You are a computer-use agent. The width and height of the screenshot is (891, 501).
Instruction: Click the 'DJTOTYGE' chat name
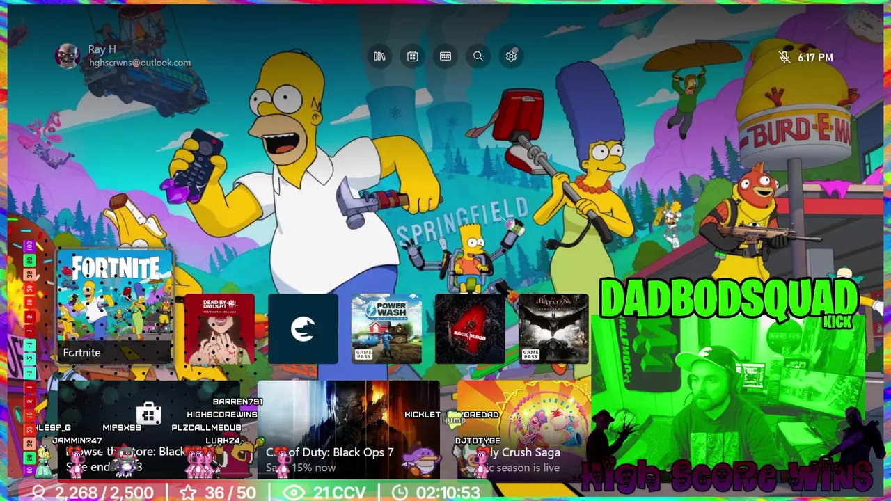(478, 441)
